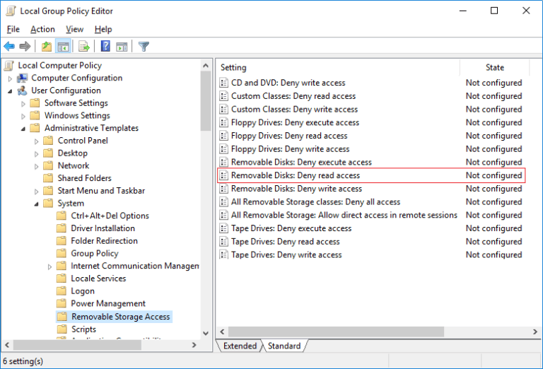Click the tree pane scroll down arrow
This screenshot has width=543, height=369.
click(x=206, y=333)
